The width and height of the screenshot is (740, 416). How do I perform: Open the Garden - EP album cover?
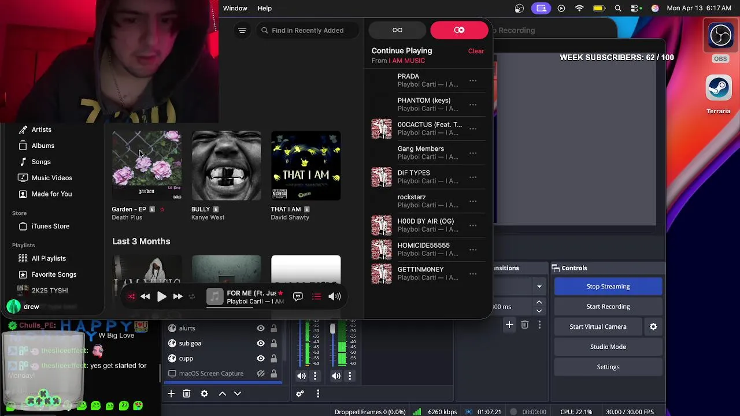pyautogui.click(x=147, y=166)
